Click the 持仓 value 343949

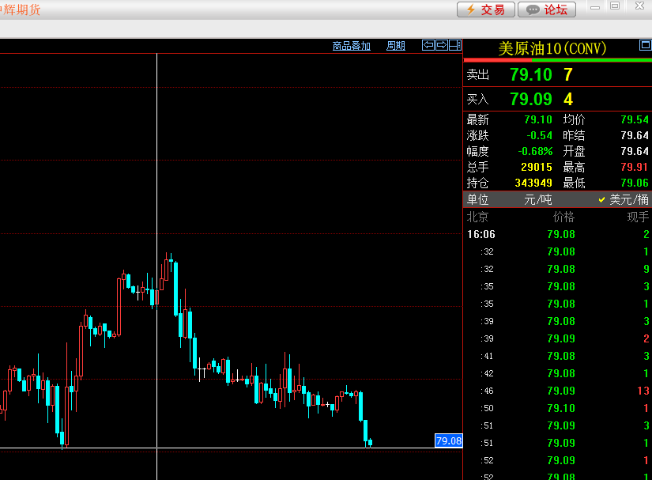pyautogui.click(x=533, y=183)
